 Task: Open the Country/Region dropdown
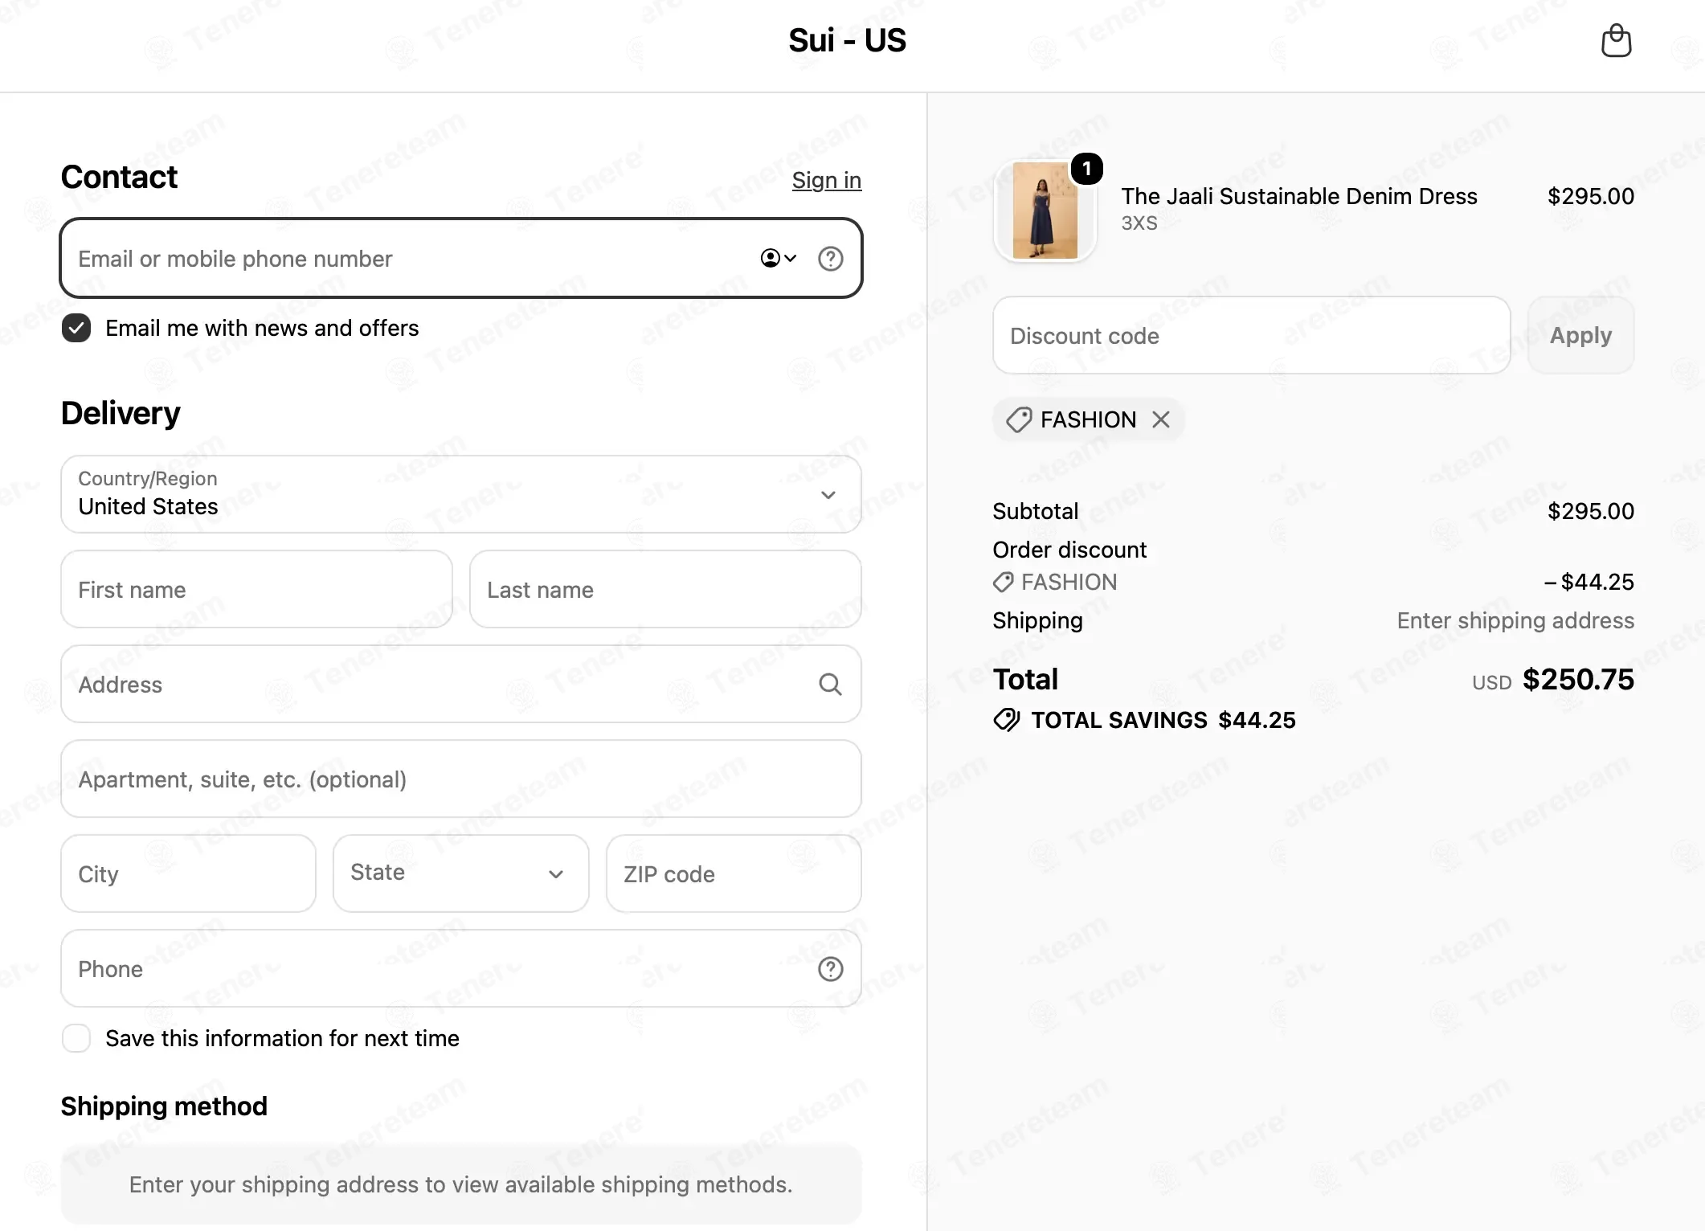point(461,494)
